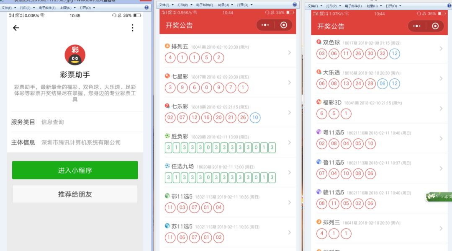
Task: Expand the 七乐彩 row chevron
Action: tap(290, 113)
